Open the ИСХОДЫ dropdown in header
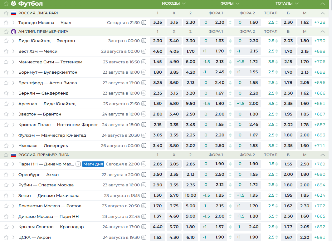The height and width of the screenshot is (241, 332). coord(173,3)
